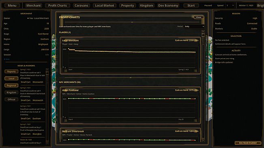Click Small Cart link in Flour Westwatch news
This screenshot has height=148, width=264.
pyautogui.click(x=26, y=82)
